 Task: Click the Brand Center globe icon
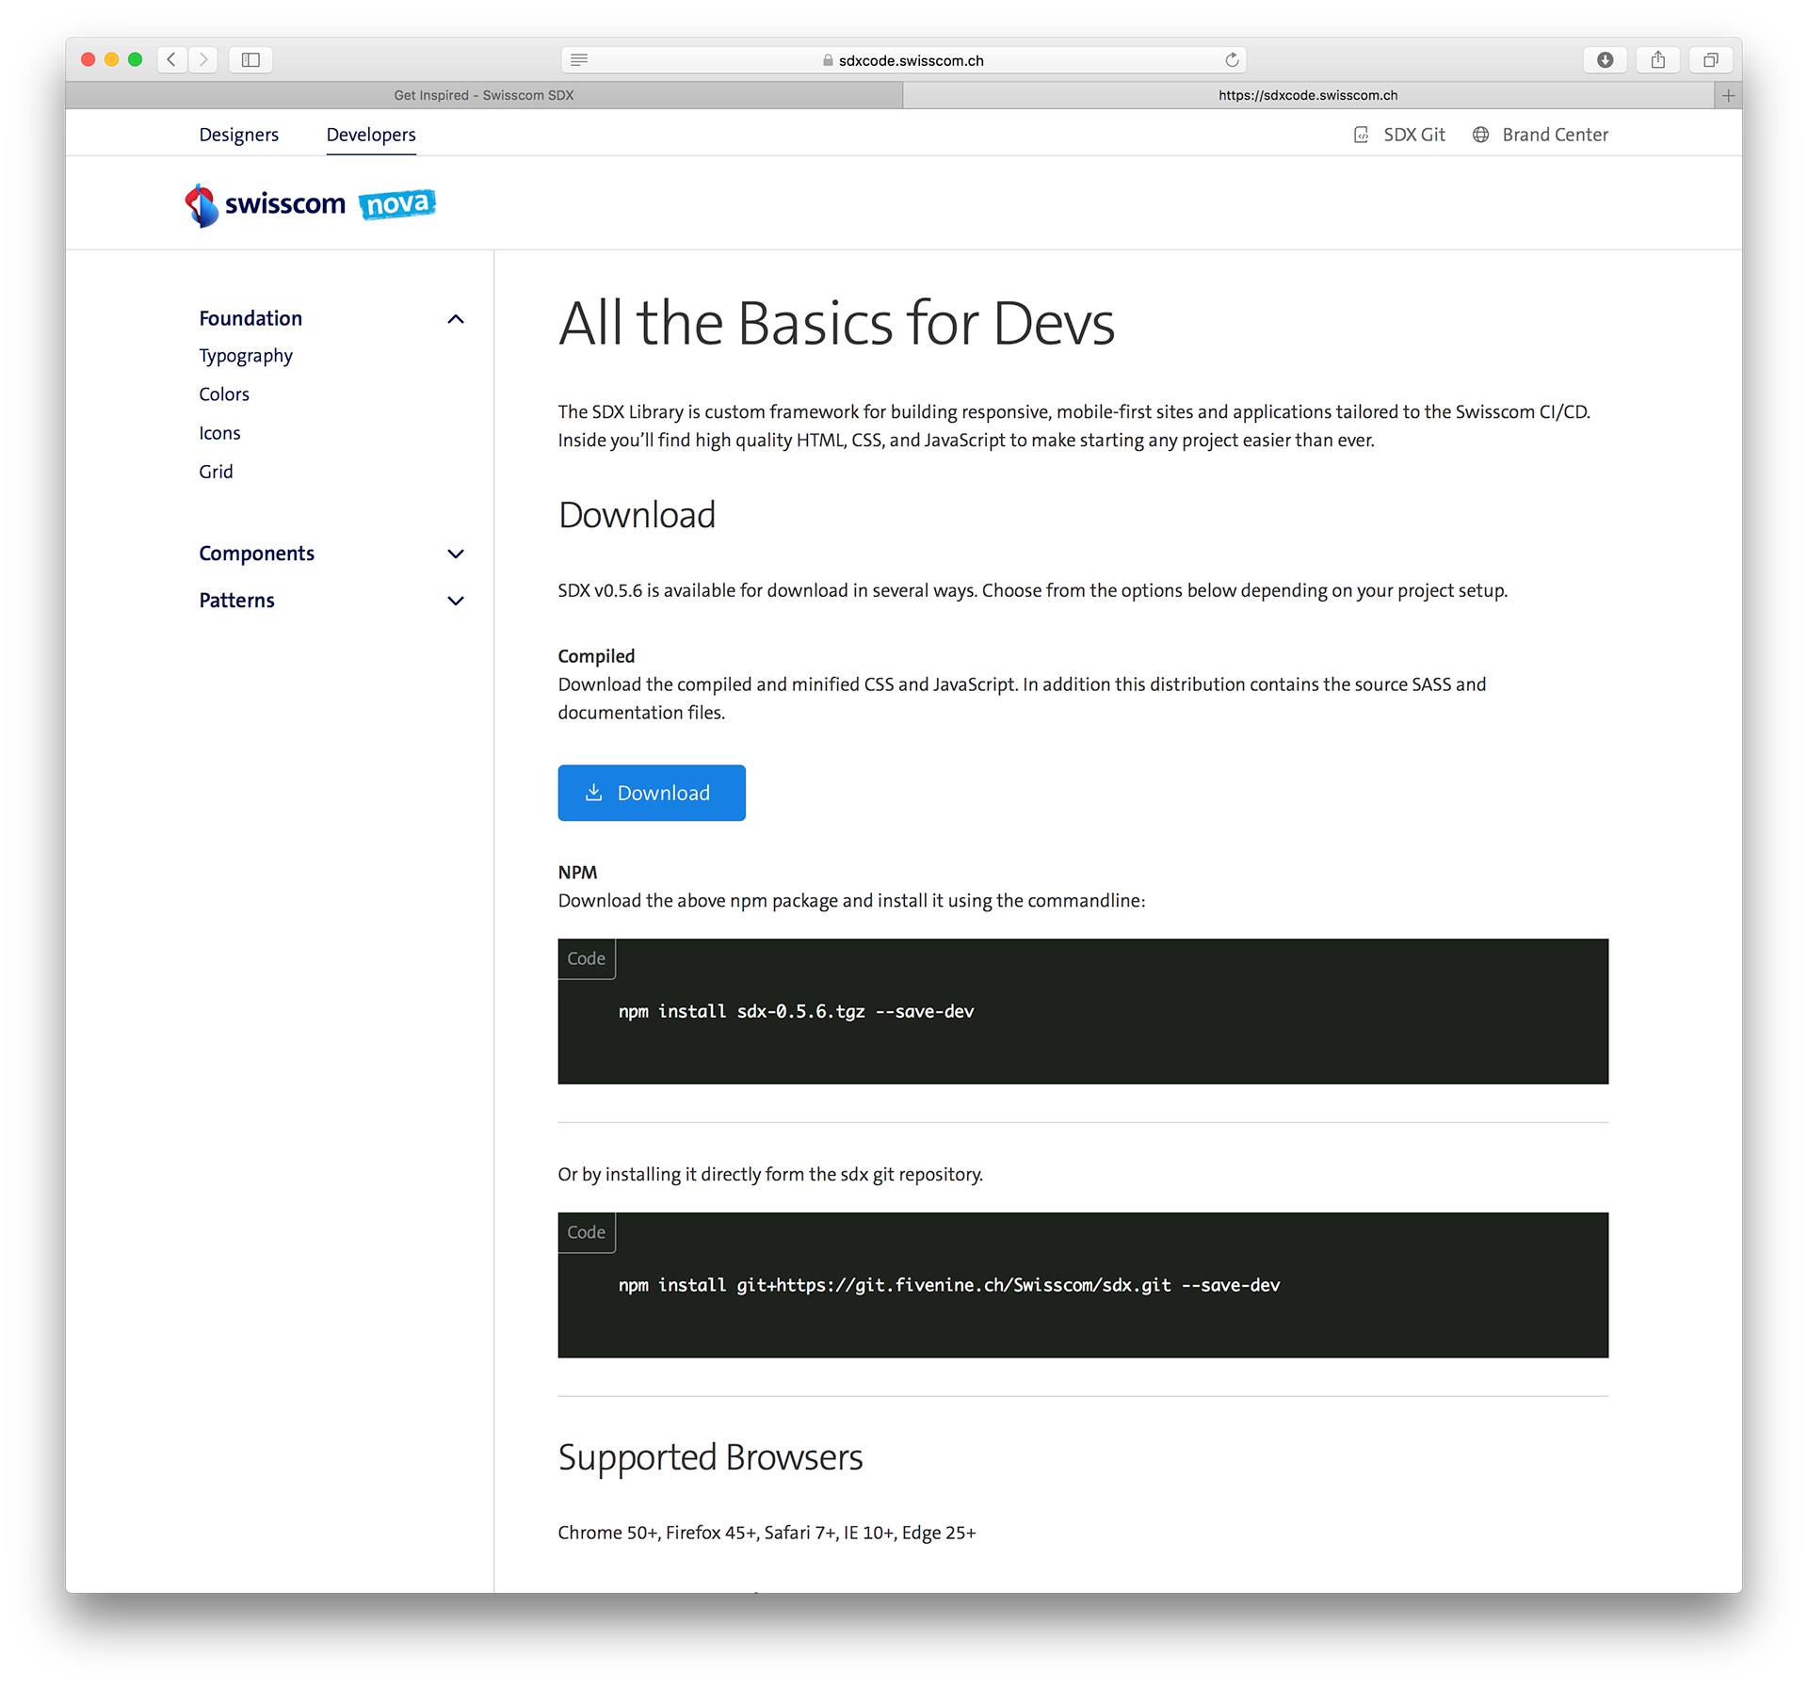point(1481,135)
